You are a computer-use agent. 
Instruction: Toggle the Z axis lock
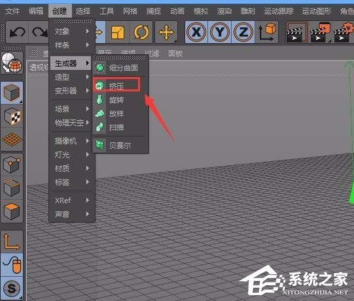(243, 32)
